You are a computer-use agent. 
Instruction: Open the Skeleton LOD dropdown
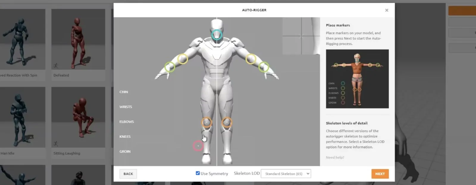[x=286, y=174]
